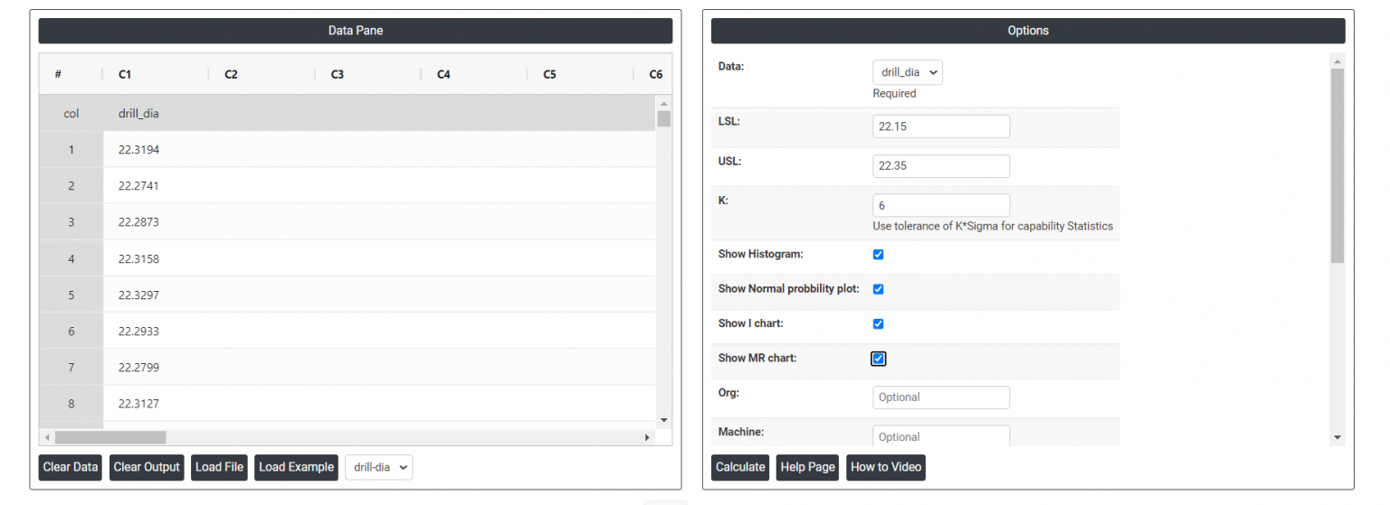Click Load Example button
The width and height of the screenshot is (1390, 505).
click(296, 467)
